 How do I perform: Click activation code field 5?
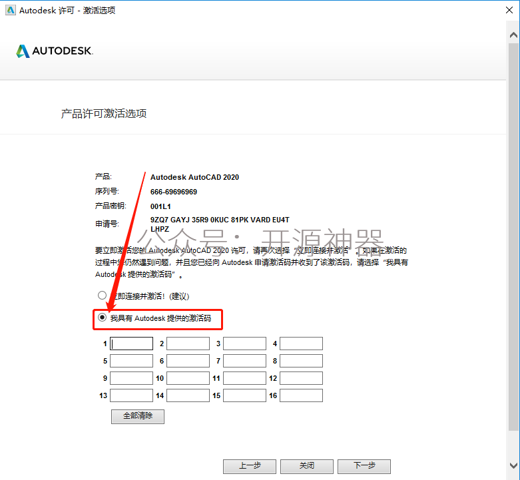[132, 361]
